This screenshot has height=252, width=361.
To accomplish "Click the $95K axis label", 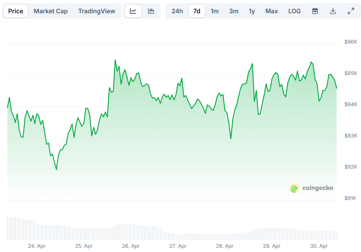I will click(351, 73).
